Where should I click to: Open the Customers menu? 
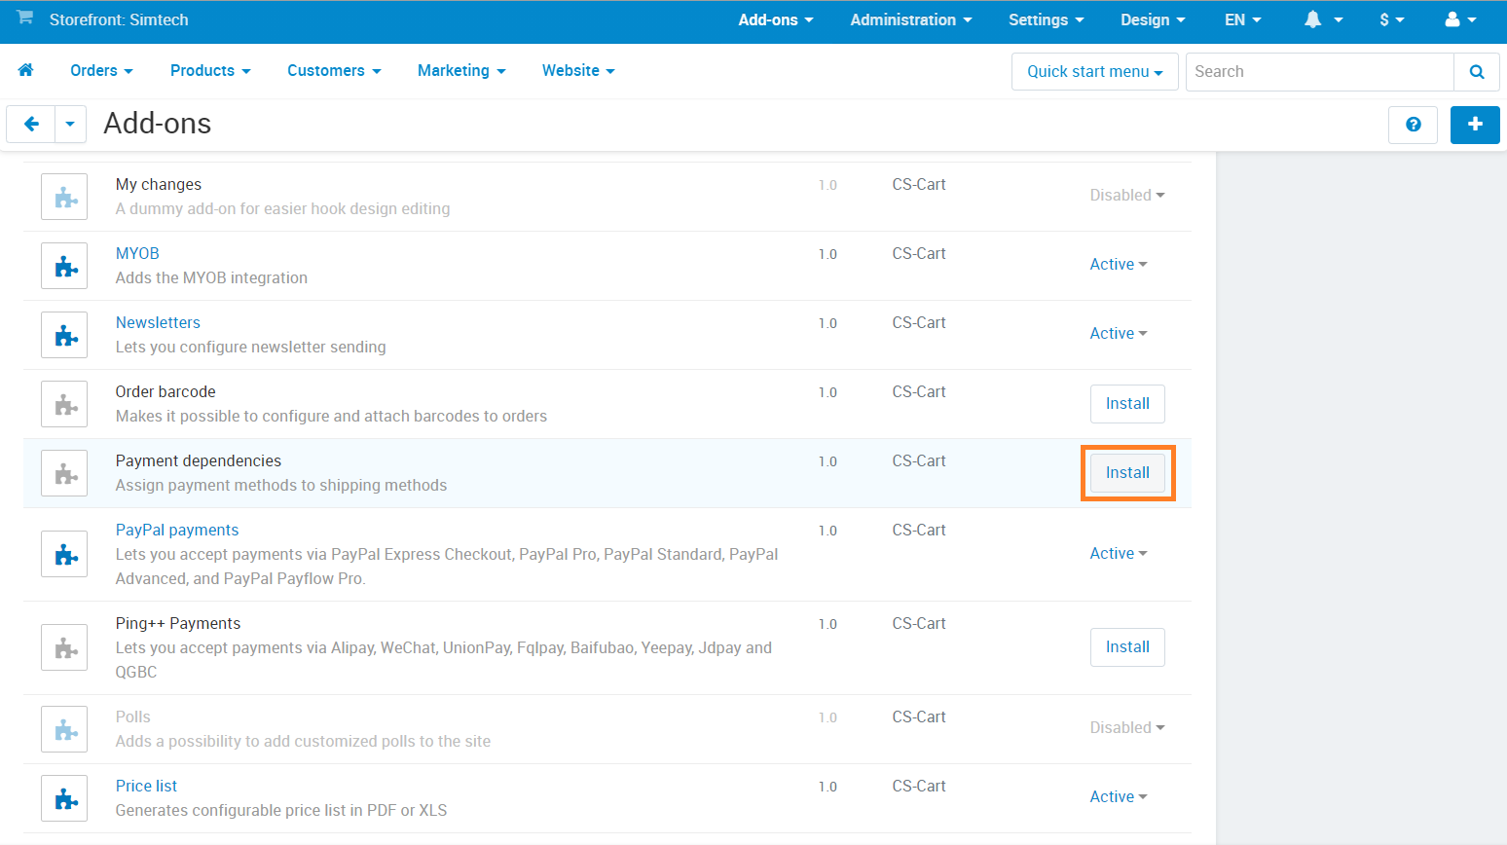[334, 71]
